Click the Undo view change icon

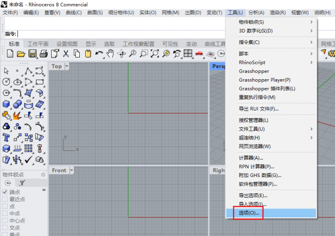pos(177,54)
